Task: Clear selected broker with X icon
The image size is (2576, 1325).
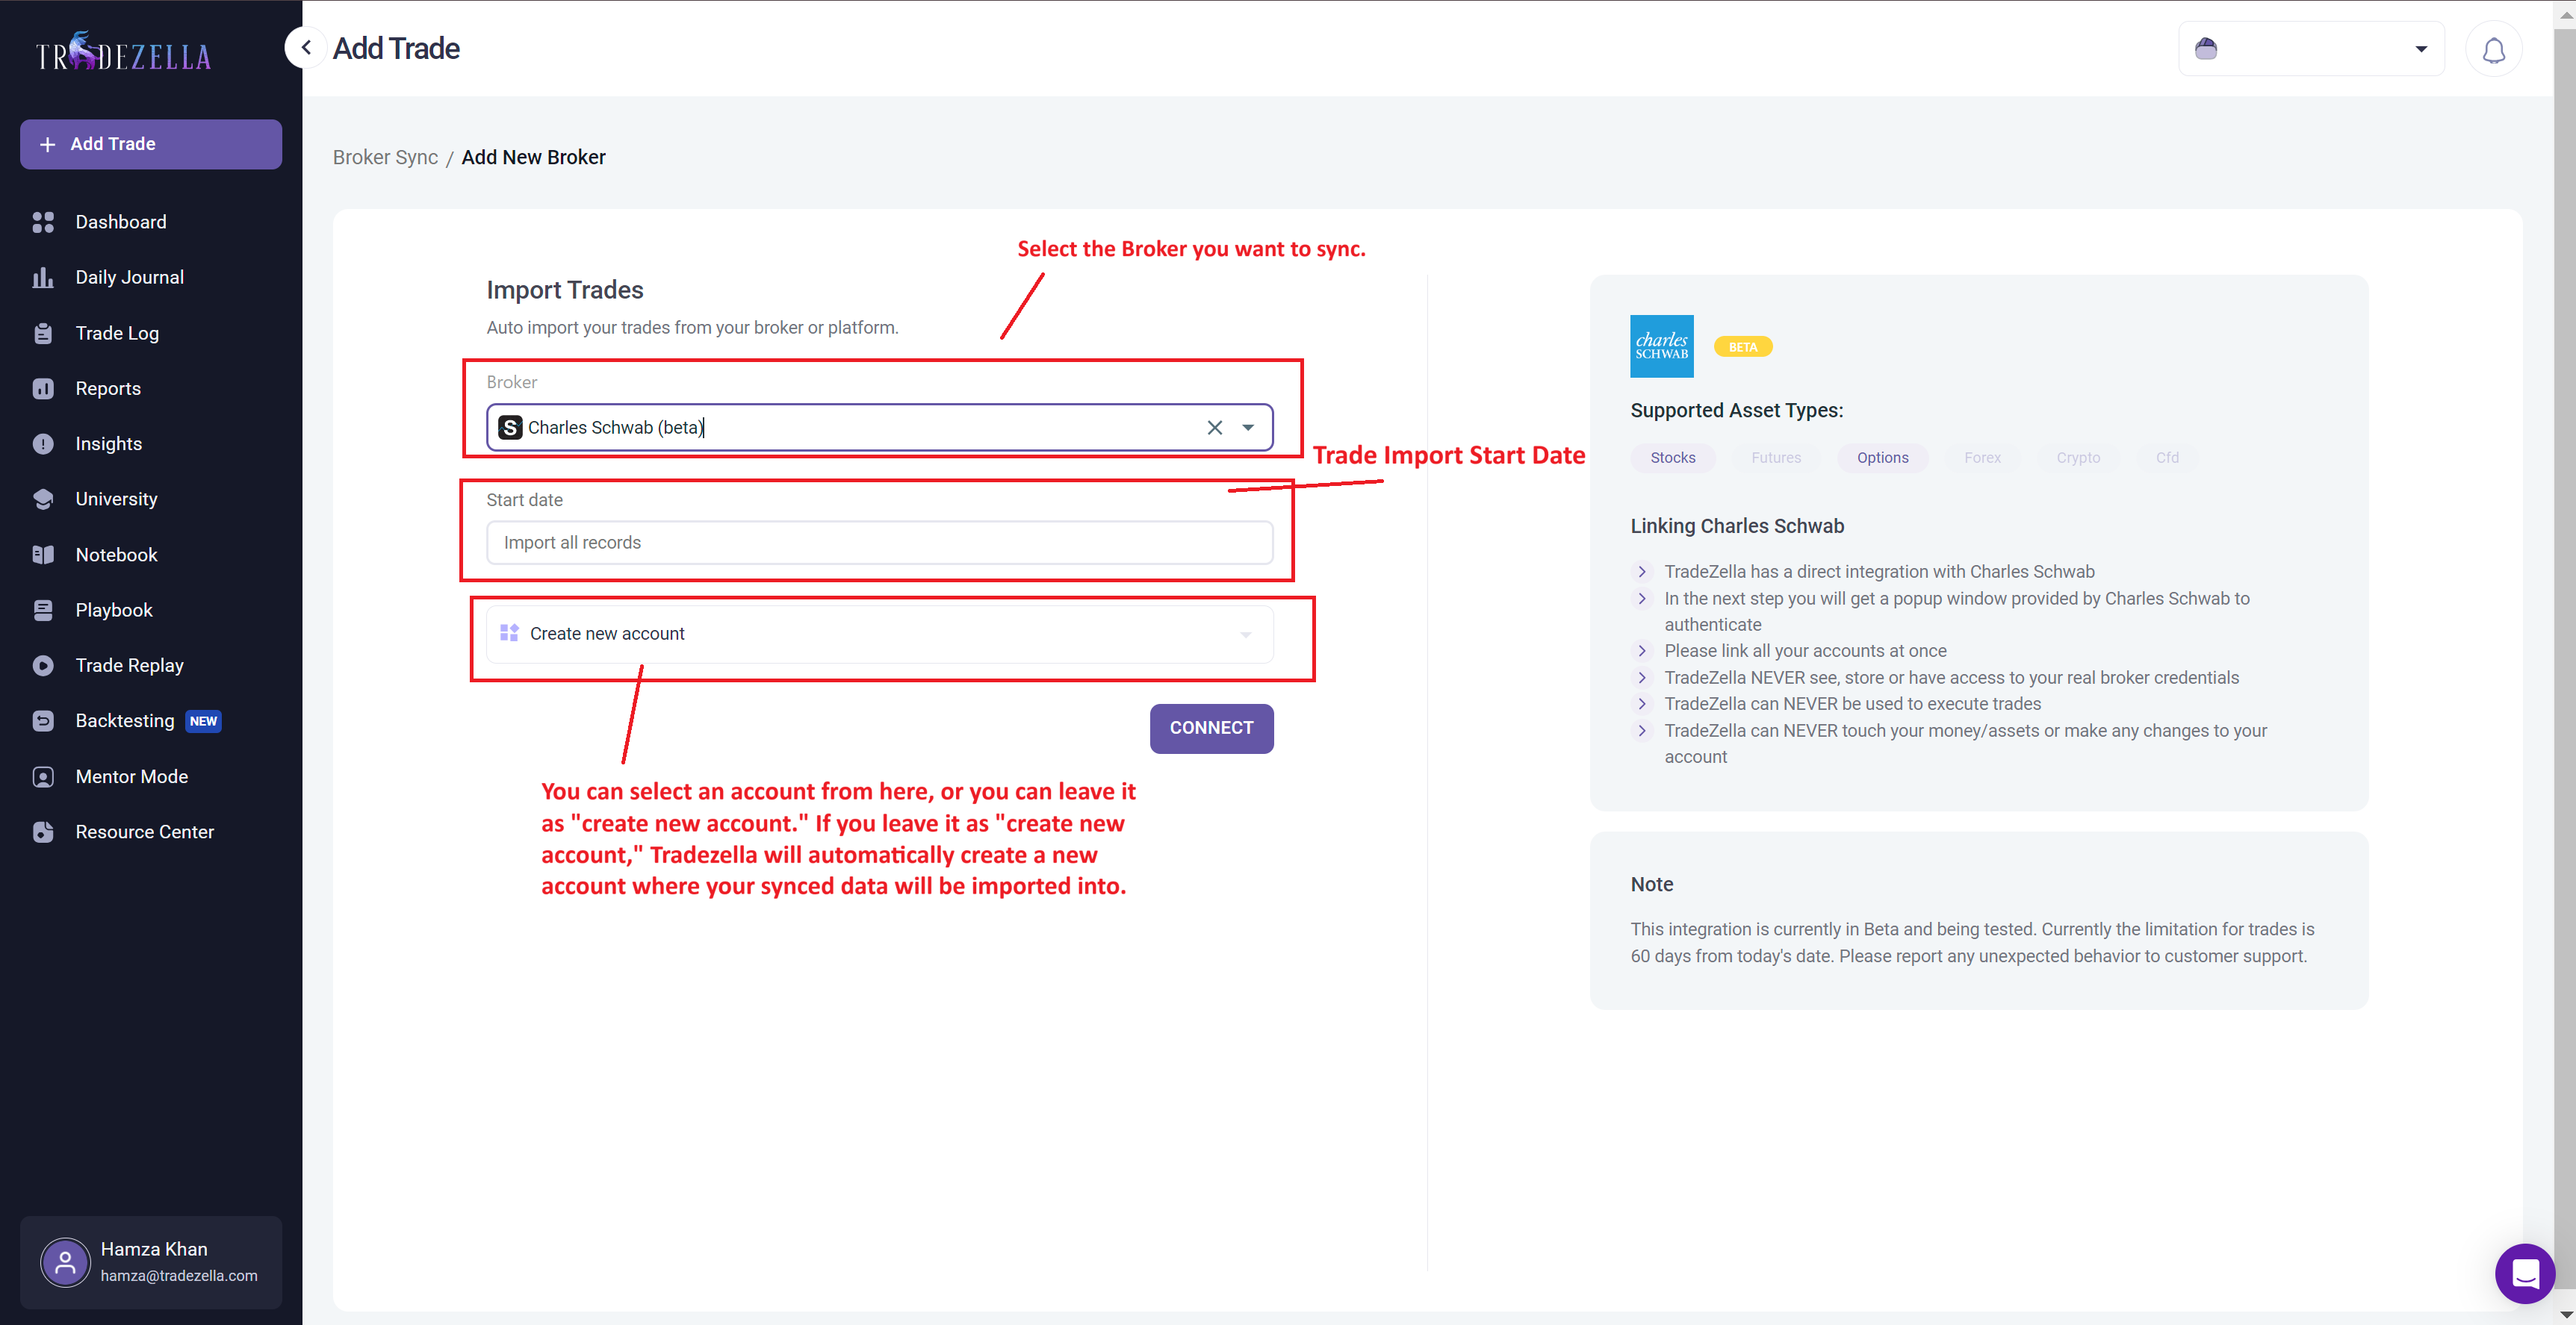Action: [1214, 428]
